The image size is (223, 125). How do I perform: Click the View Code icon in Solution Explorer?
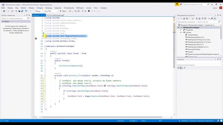tap(209, 18)
